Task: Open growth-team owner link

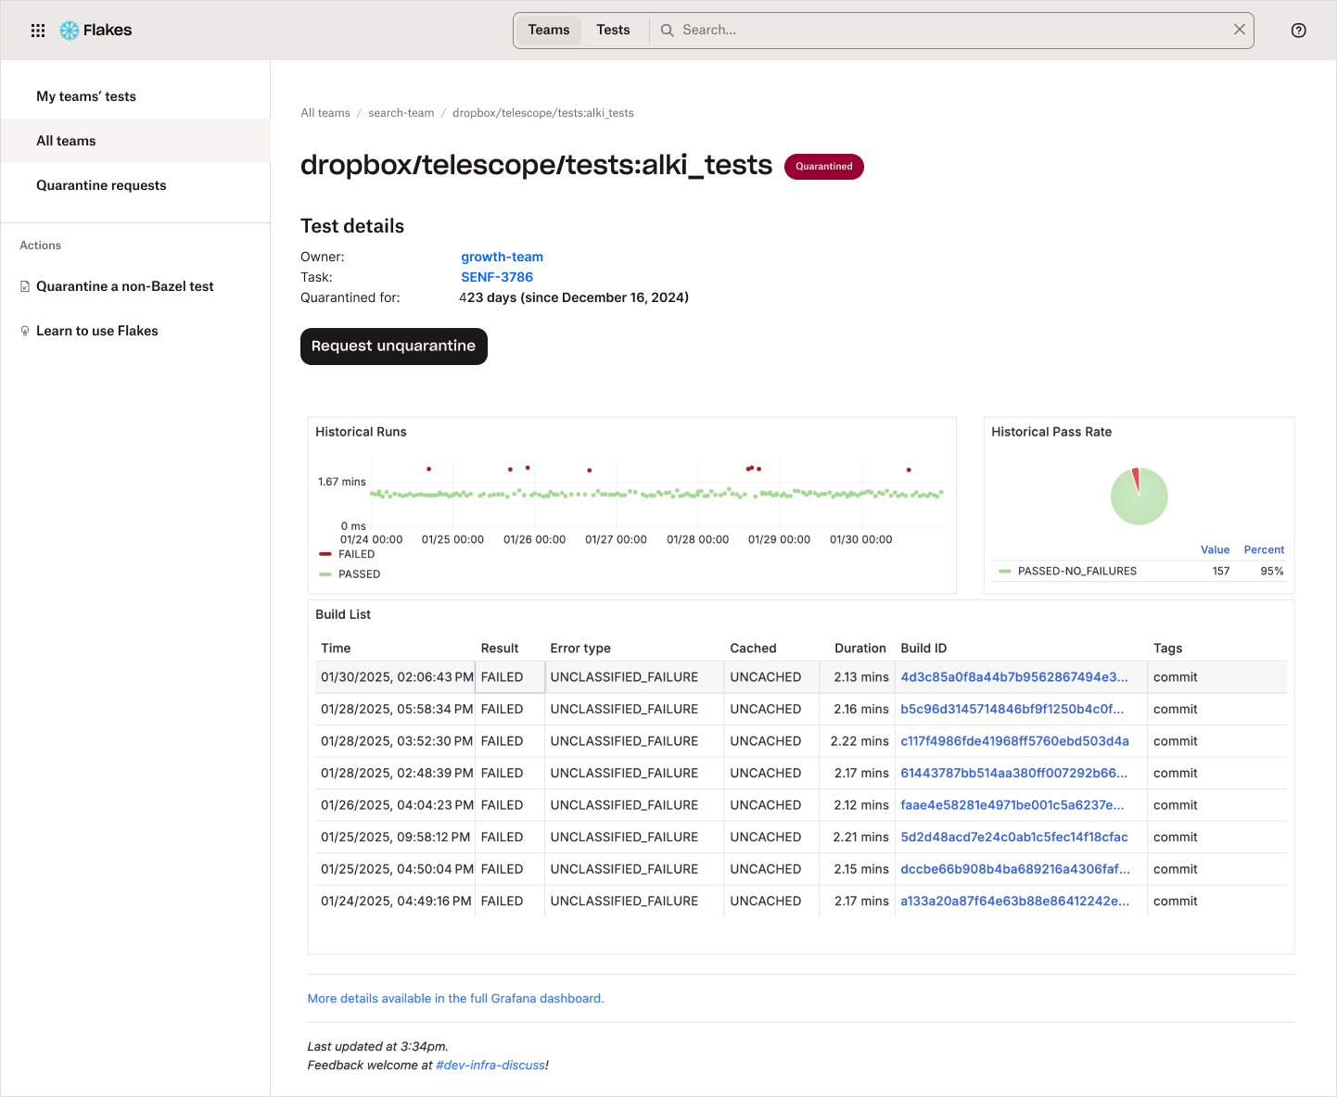Action: [502, 257]
